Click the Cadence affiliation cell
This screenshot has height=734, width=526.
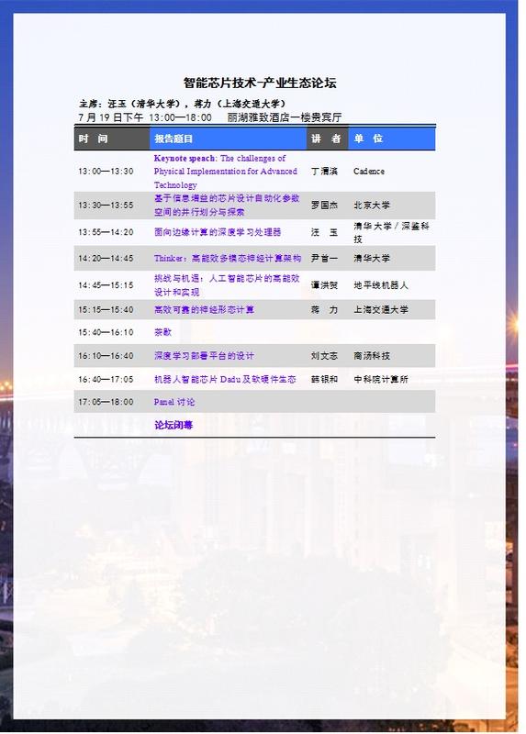pyautogui.click(x=369, y=172)
